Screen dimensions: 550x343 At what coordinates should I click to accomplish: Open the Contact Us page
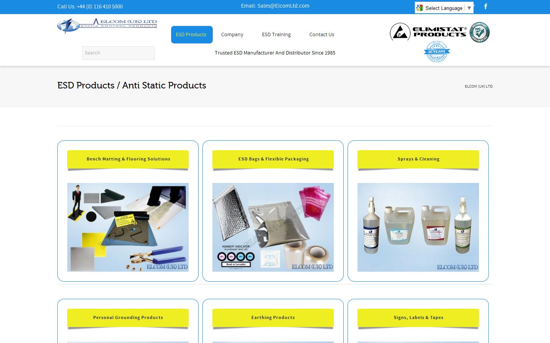coord(321,34)
